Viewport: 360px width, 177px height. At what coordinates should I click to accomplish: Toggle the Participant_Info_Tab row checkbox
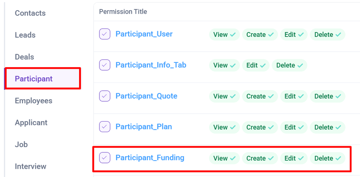pos(104,65)
